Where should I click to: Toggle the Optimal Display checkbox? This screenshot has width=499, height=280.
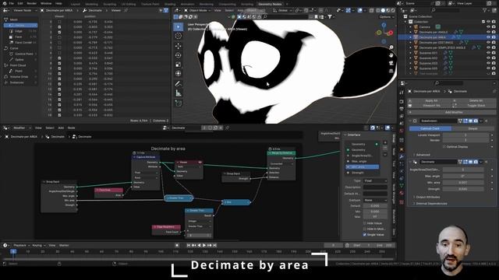point(444,147)
